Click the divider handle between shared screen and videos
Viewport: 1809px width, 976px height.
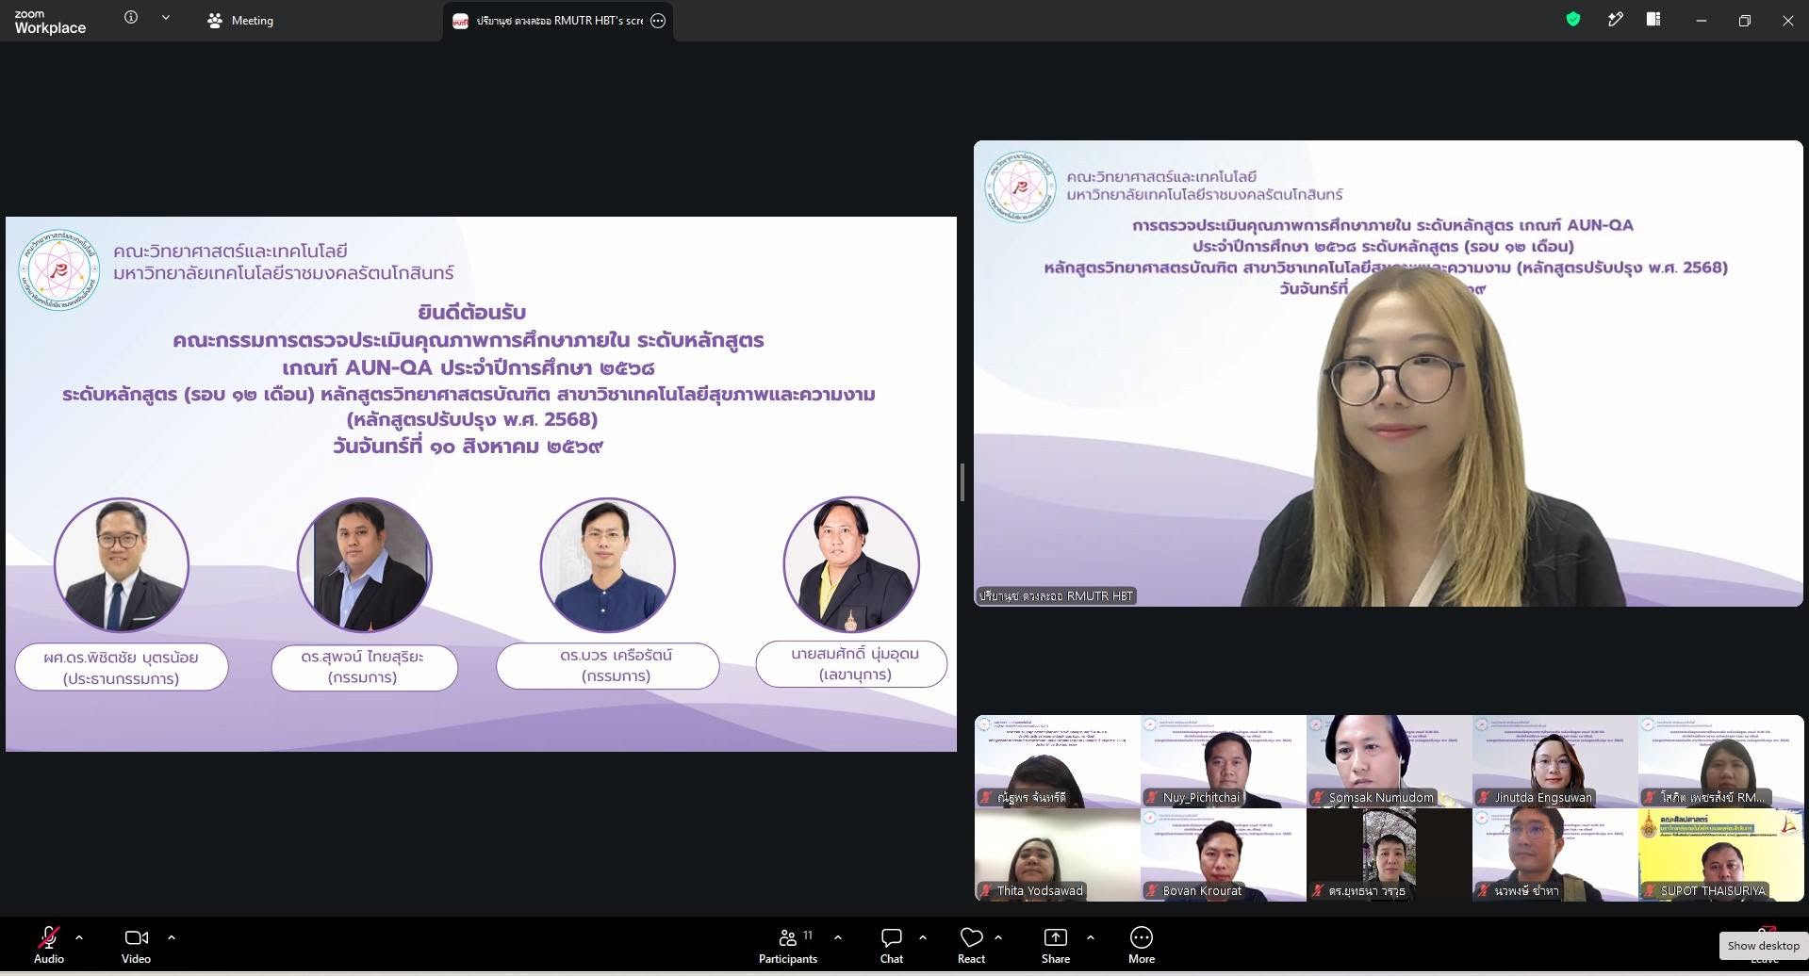[962, 482]
